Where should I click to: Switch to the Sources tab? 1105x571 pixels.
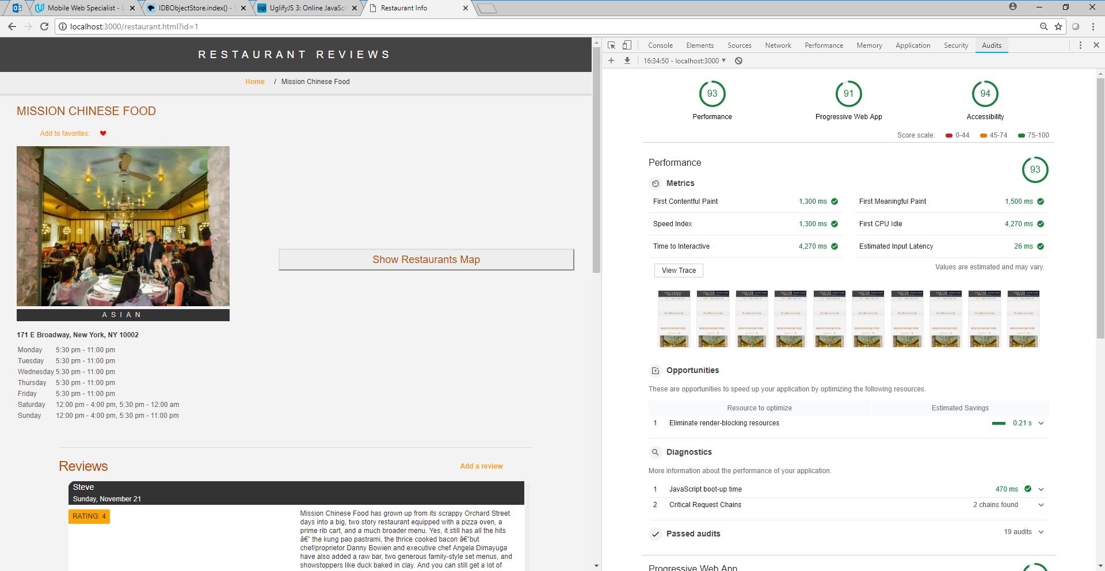[x=740, y=45]
